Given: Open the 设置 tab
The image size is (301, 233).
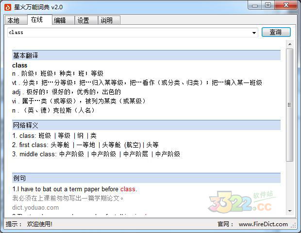Looking at the screenshot, I should [86, 20].
